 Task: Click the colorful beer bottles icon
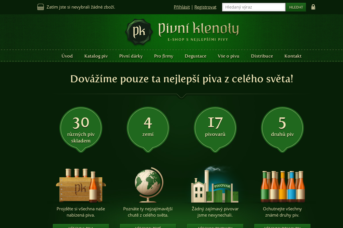point(282,186)
